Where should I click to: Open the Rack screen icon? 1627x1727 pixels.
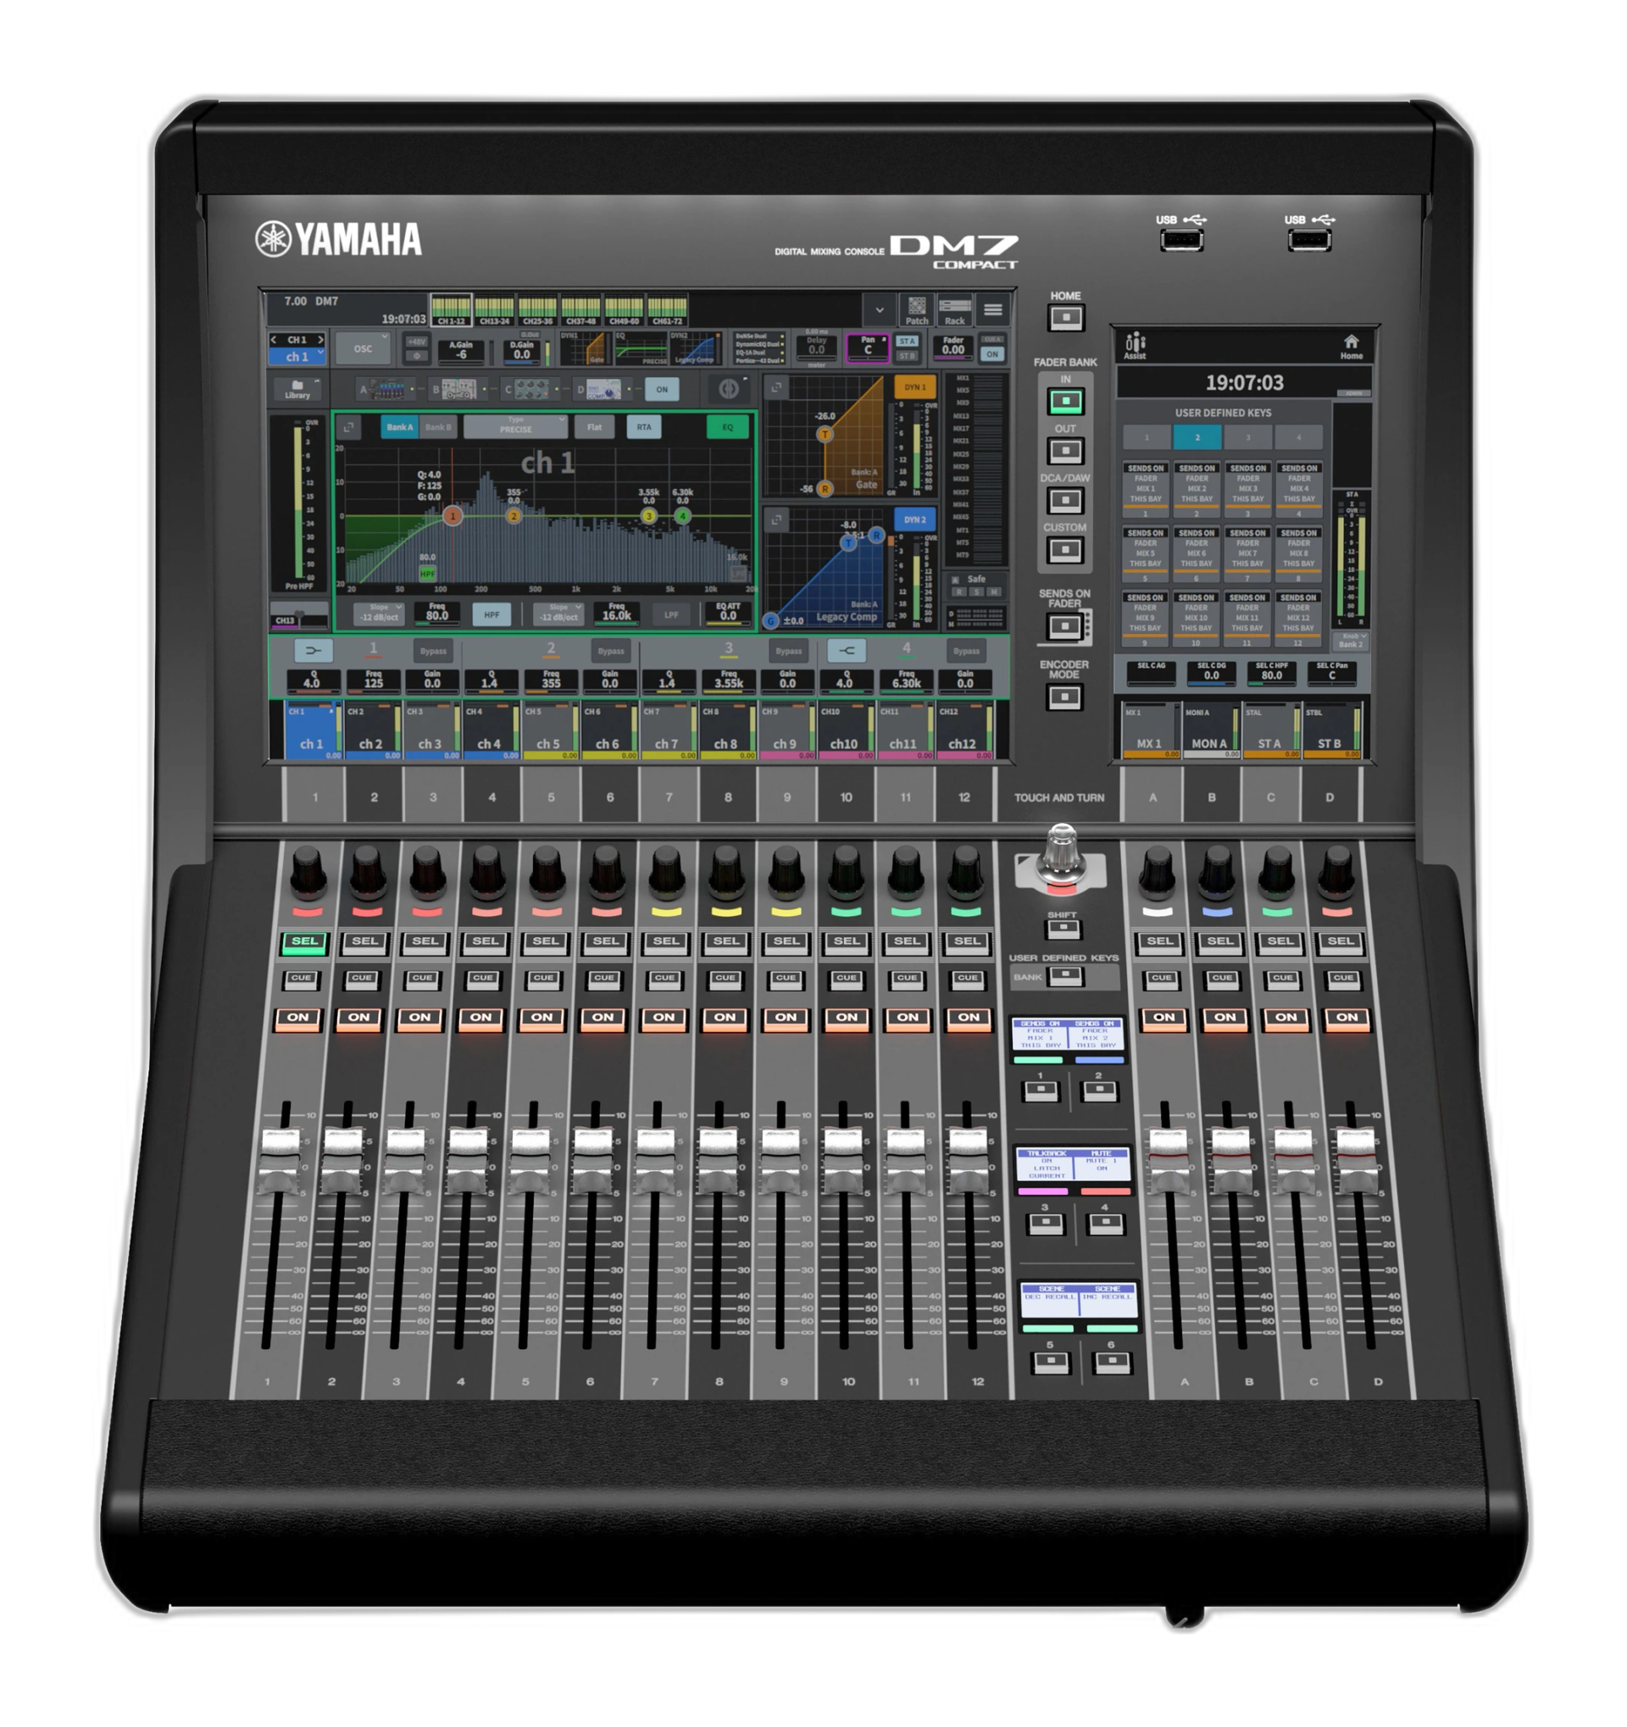click(954, 309)
